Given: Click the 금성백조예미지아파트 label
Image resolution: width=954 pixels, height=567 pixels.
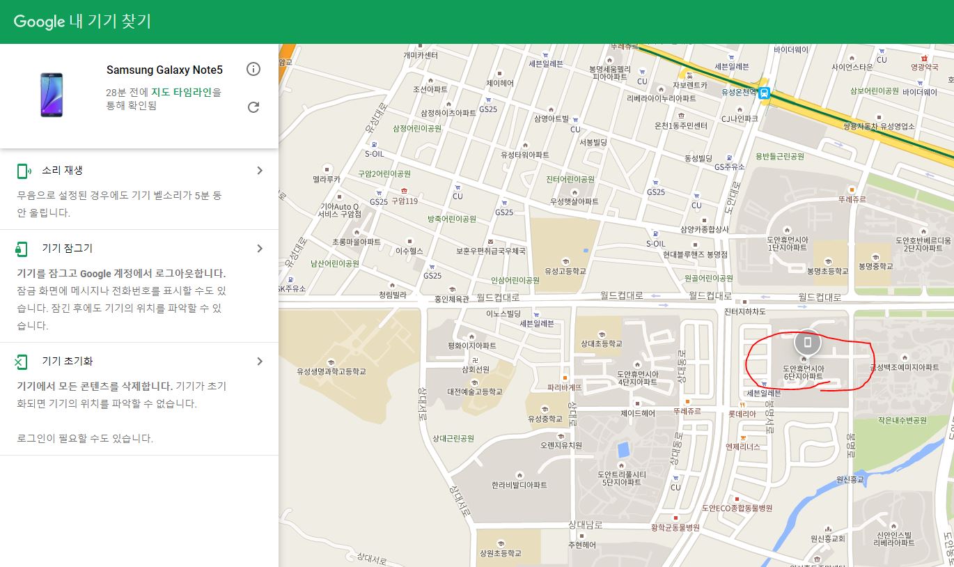Looking at the screenshot, I should (904, 367).
